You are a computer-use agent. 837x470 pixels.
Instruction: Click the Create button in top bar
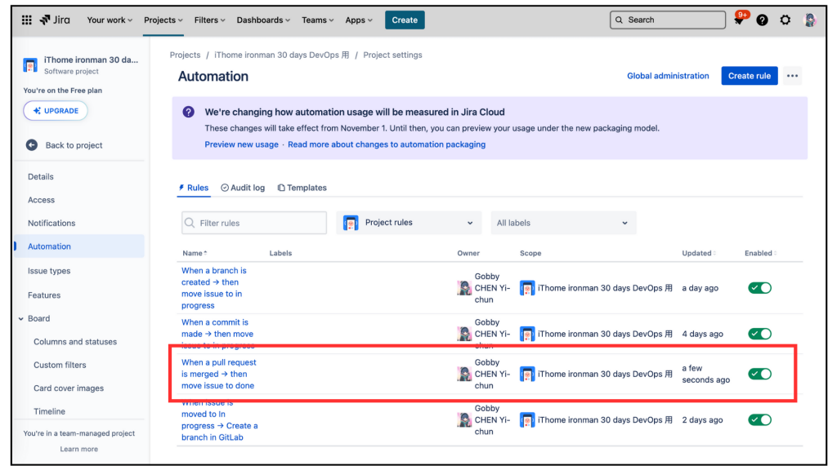(405, 20)
